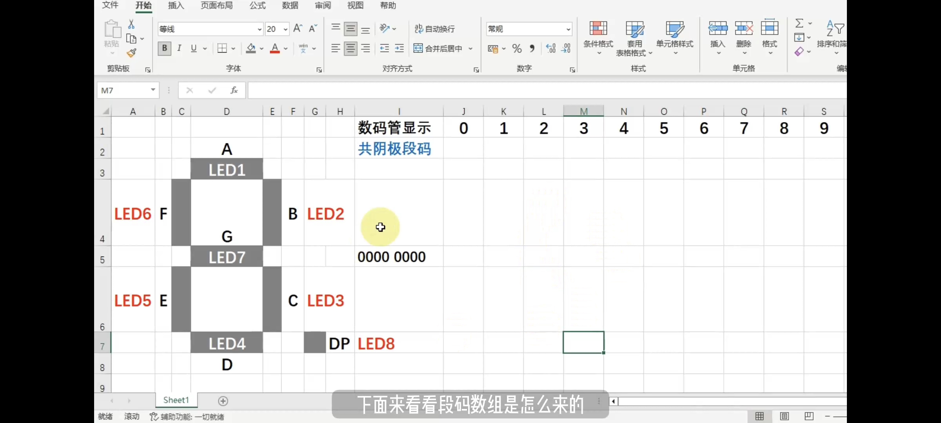Switch to the 视图 View tab
This screenshot has height=423, width=941.
coord(356,5)
